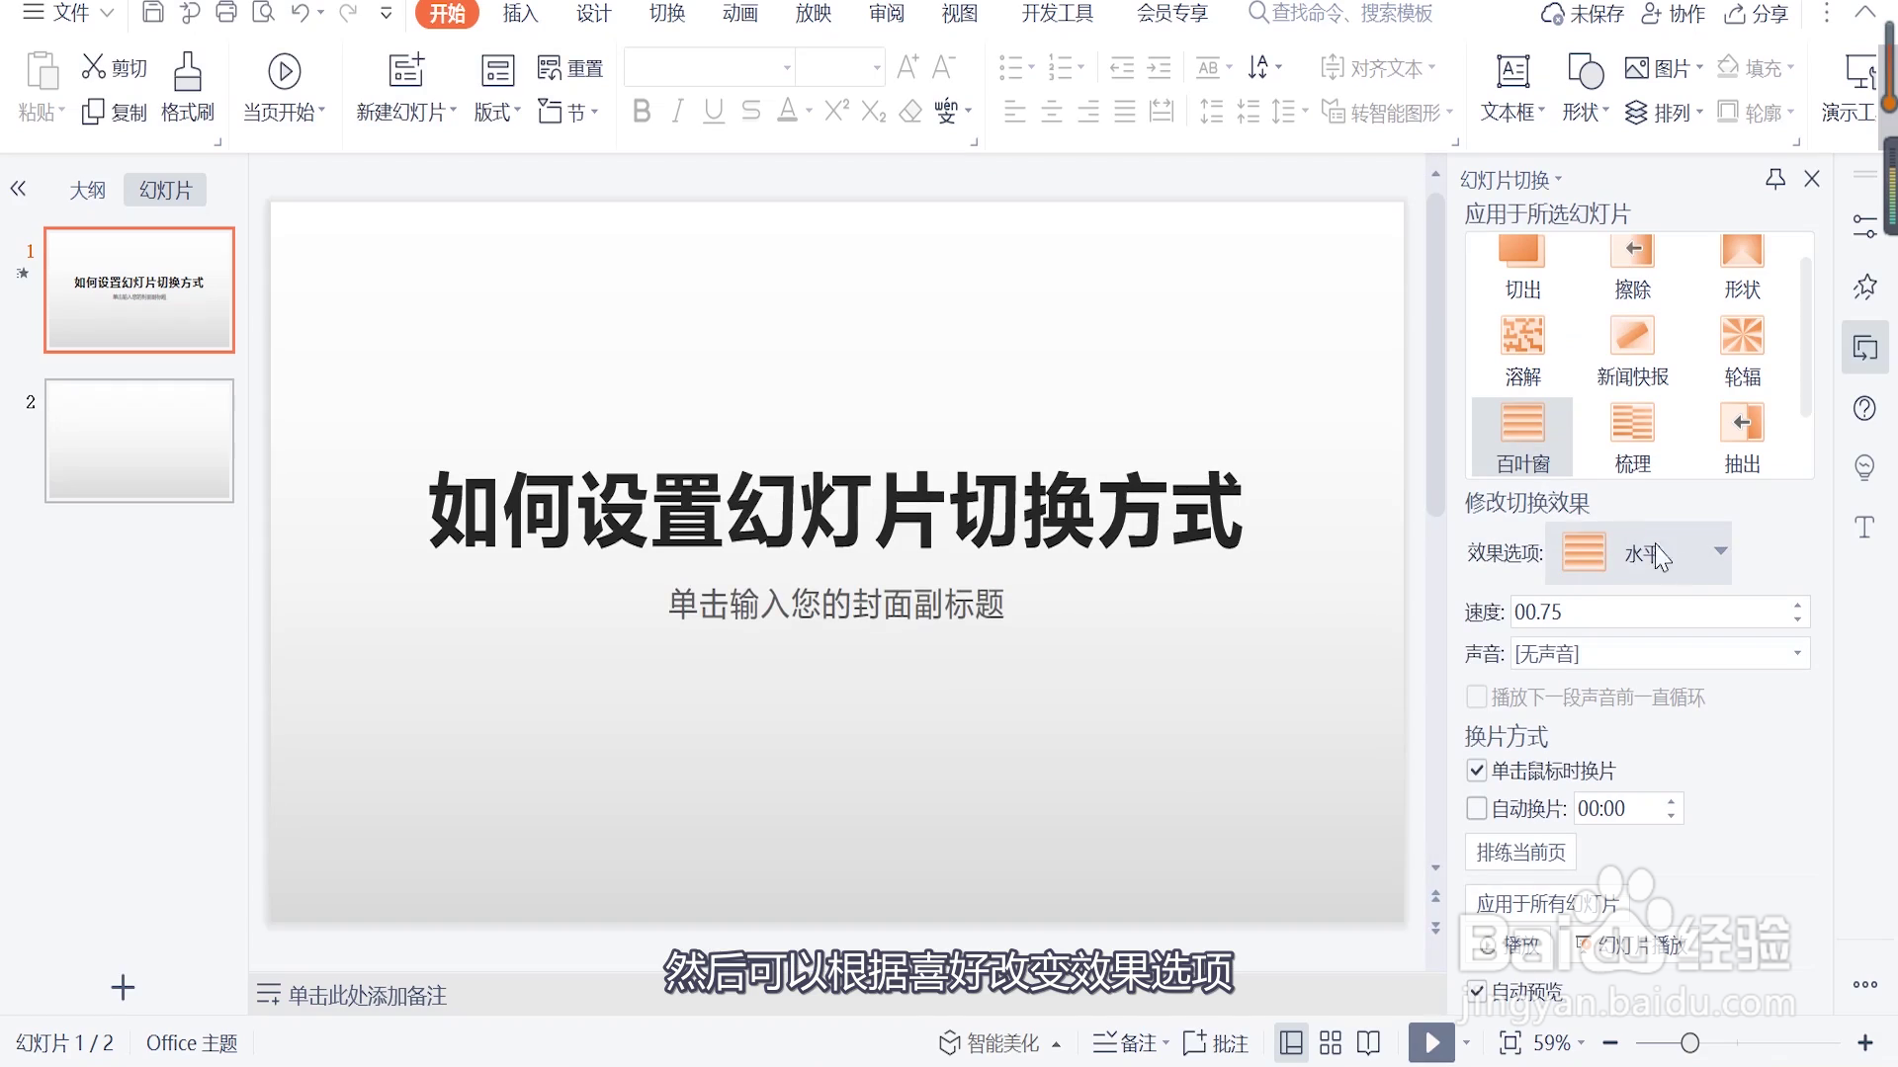Start slideshow with the status bar play button

(1431, 1042)
